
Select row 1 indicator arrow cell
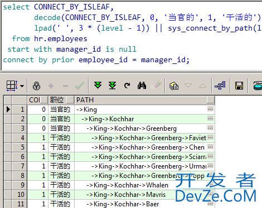coord(8,110)
